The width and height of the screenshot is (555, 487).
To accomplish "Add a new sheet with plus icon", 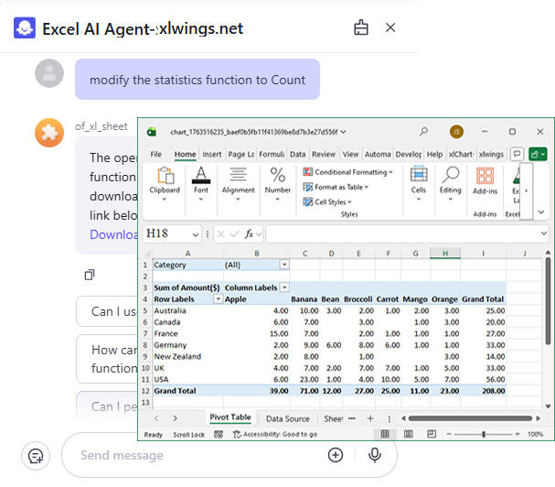I will pos(370,418).
